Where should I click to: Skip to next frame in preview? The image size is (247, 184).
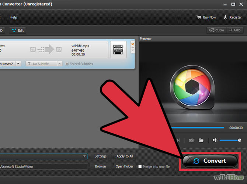pos(178,140)
